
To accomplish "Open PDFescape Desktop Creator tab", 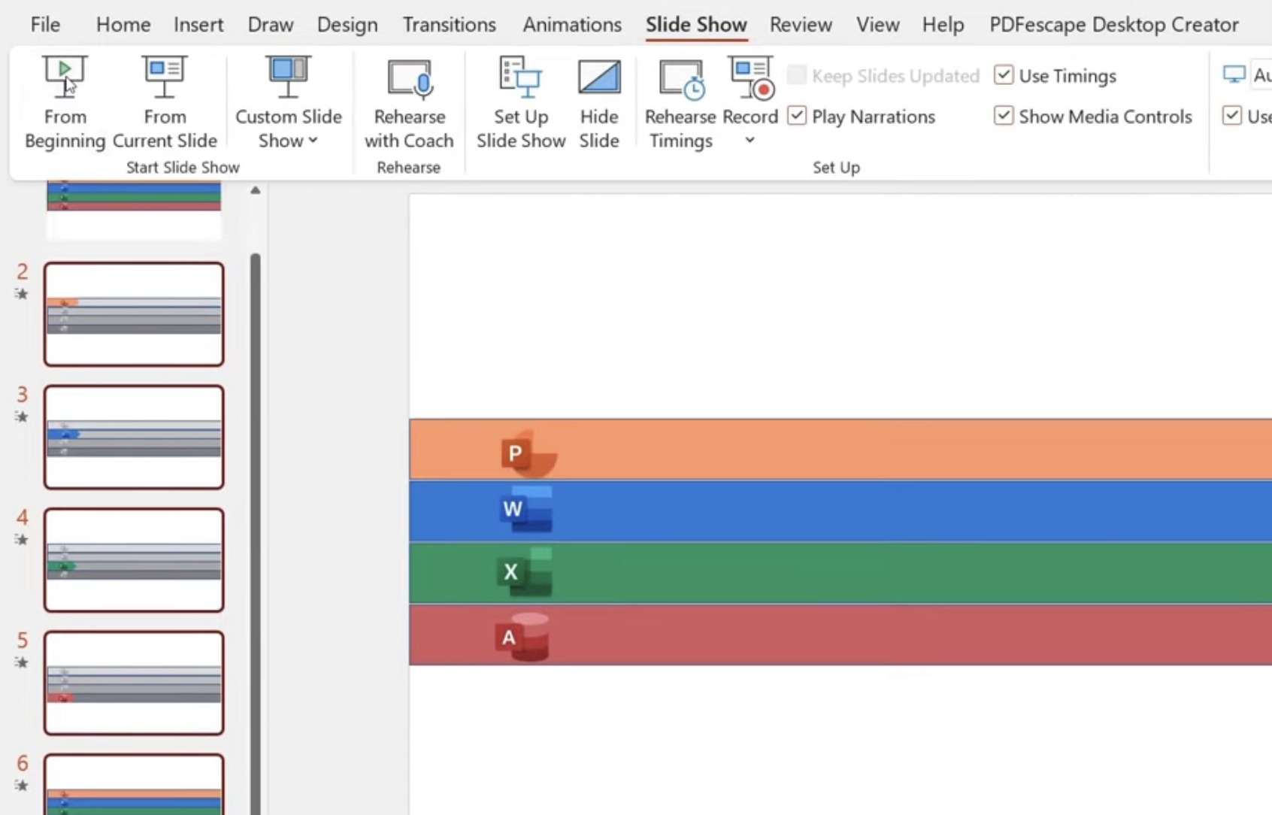I will coord(1113,24).
